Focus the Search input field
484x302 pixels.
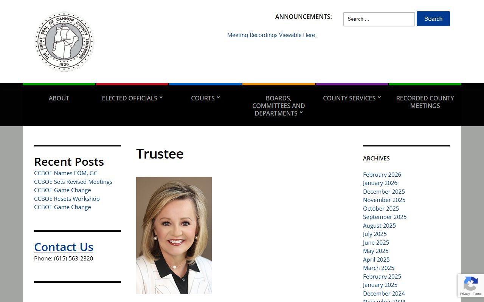(379, 19)
